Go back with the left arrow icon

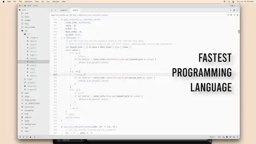tap(52, 10)
